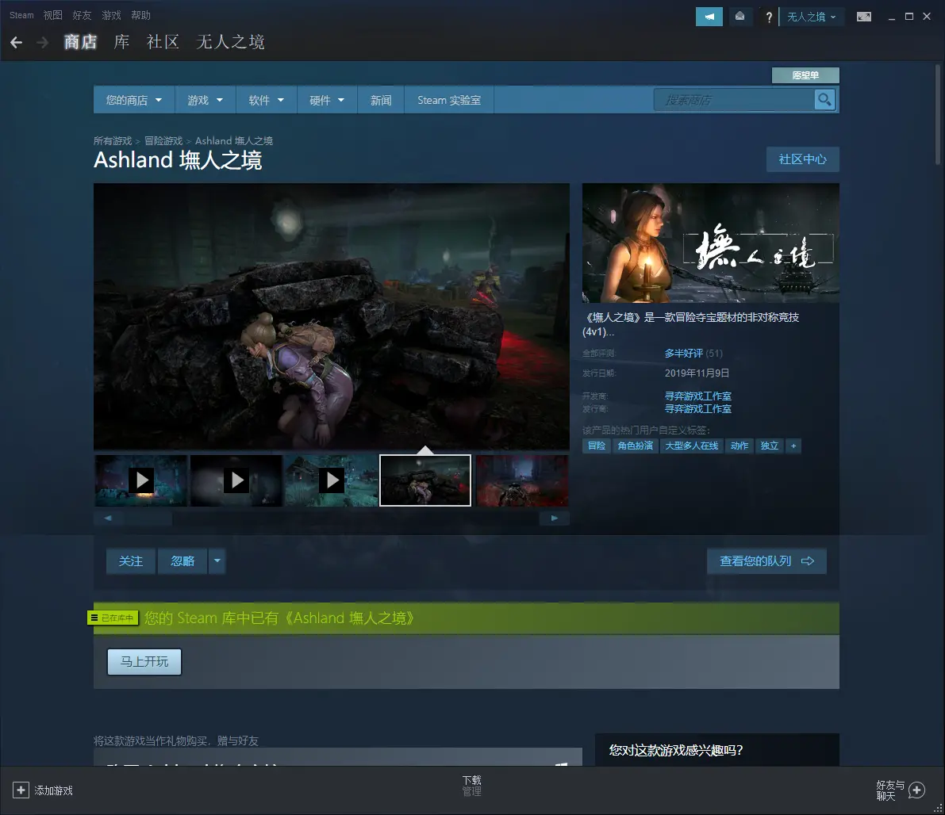Expand the 您的商店 dropdown
This screenshot has width=945, height=815.
point(134,100)
